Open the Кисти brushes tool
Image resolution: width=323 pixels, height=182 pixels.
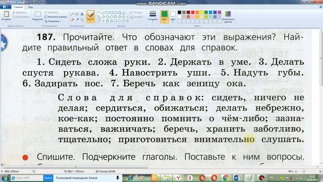pos(90,17)
